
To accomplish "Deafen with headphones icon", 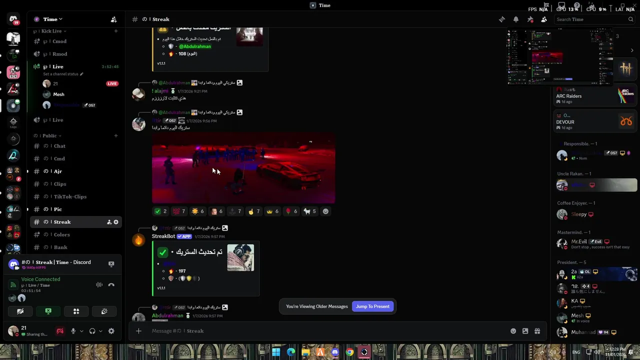I will click(92, 331).
